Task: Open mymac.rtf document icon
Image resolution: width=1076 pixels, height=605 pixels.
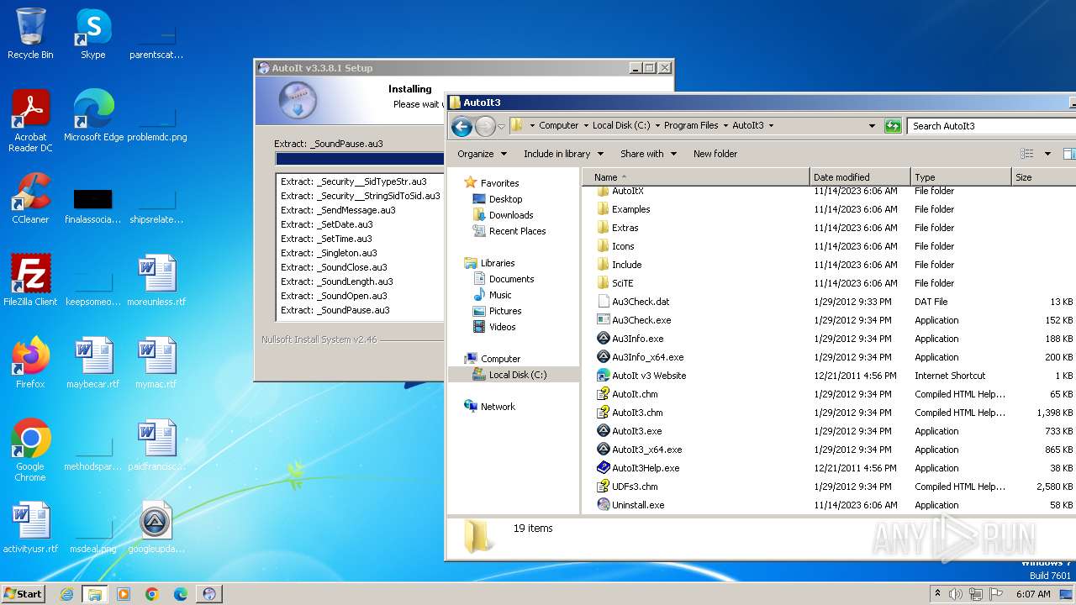Action: click(x=156, y=362)
